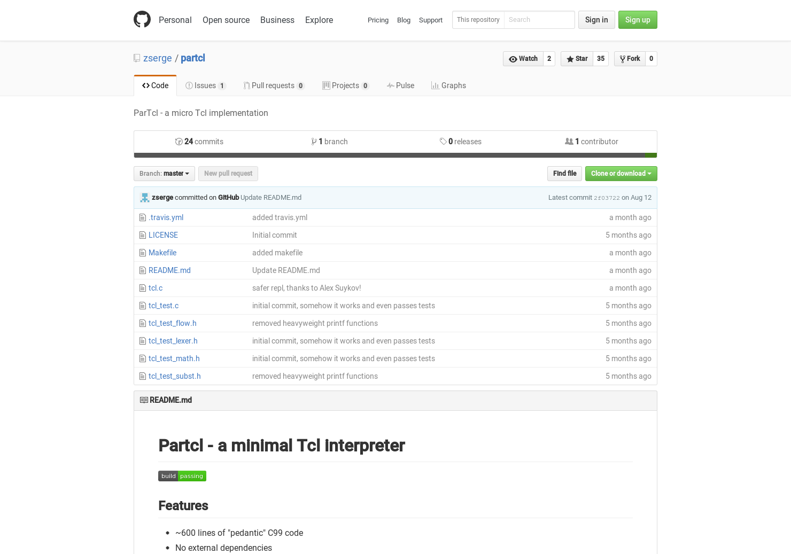Click the file icon beside README.md row
Image resolution: width=791 pixels, height=554 pixels.
point(142,270)
